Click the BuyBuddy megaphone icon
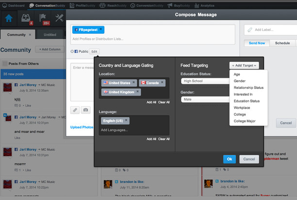This screenshot has height=200, width=297. [170, 5]
